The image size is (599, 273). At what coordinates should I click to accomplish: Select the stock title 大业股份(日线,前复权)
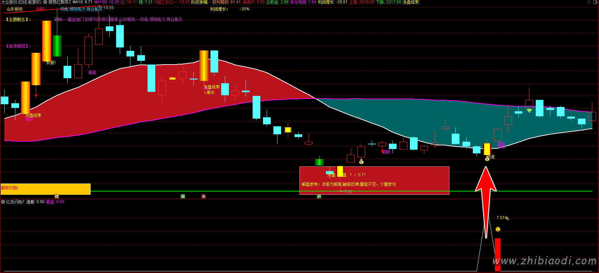(x=21, y=2)
